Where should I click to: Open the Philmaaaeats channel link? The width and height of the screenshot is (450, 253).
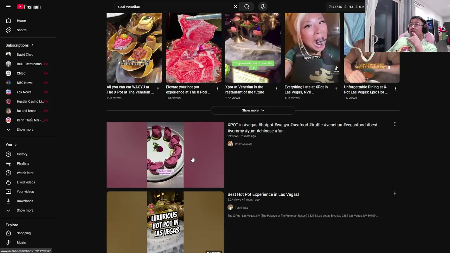tap(243, 144)
